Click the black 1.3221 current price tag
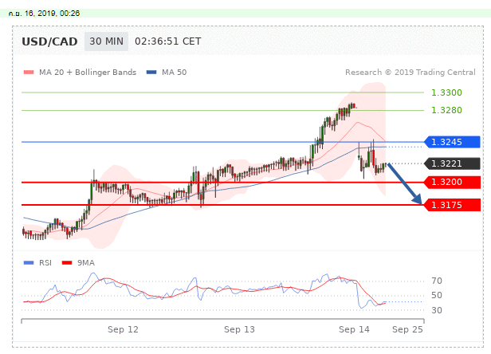The image size is (491, 354). pos(452,163)
